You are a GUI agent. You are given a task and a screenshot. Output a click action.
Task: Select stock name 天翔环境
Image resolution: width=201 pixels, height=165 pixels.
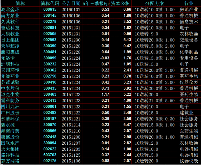coord(10,70)
